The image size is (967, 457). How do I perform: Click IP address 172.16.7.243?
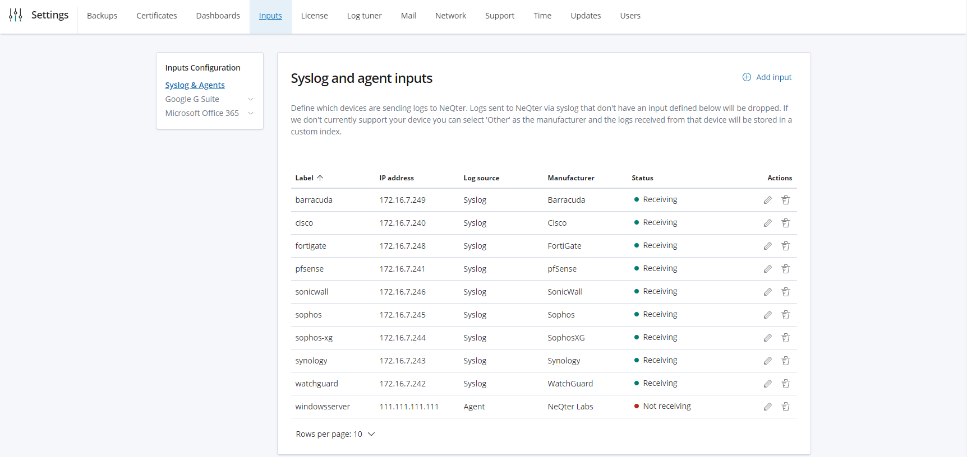coord(402,361)
